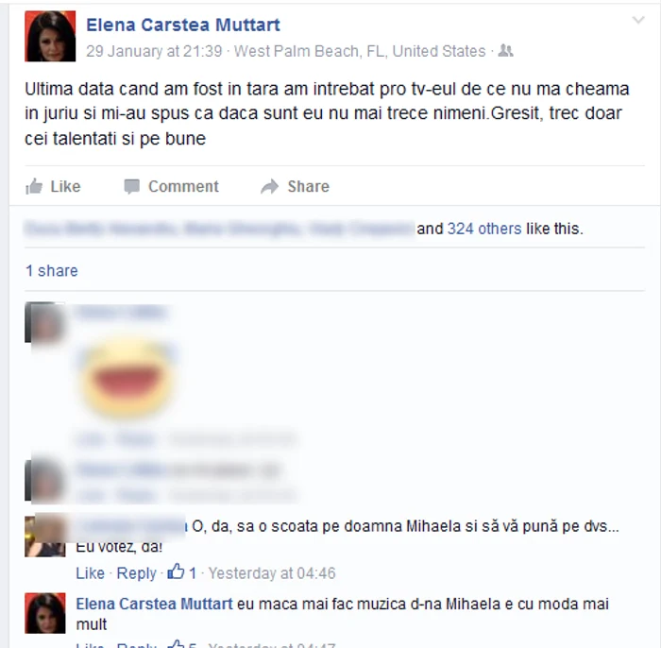Click the Comment text button on post
661x648 pixels.
(183, 186)
